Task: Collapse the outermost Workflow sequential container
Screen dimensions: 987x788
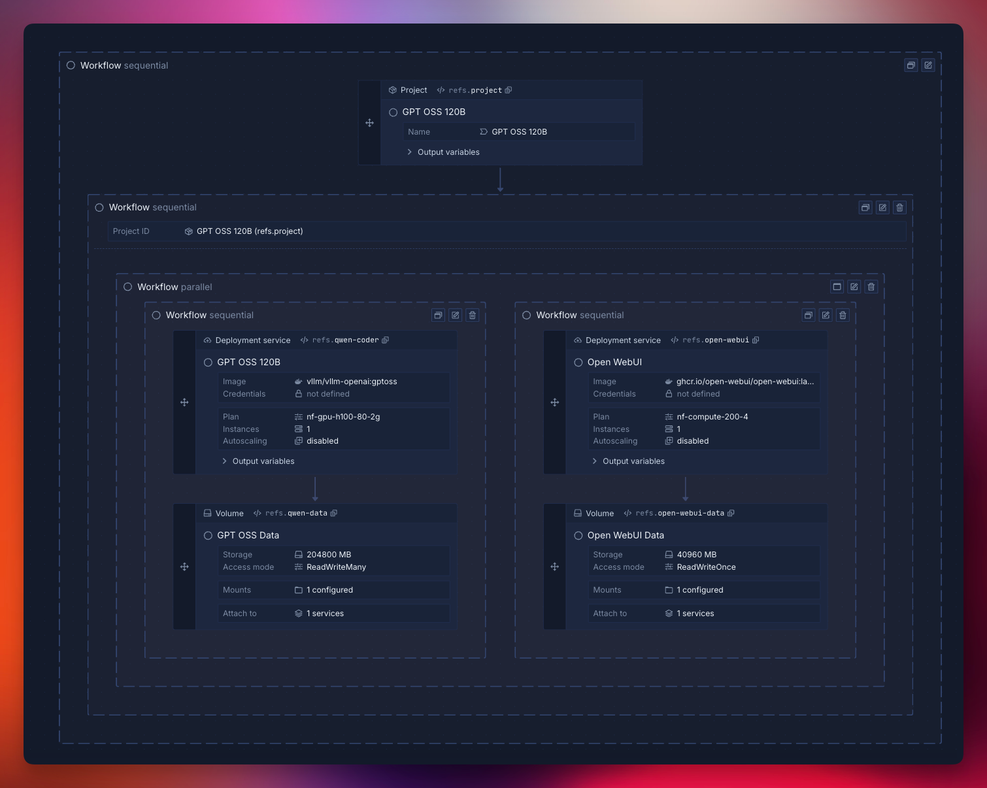Action: pyautogui.click(x=911, y=65)
